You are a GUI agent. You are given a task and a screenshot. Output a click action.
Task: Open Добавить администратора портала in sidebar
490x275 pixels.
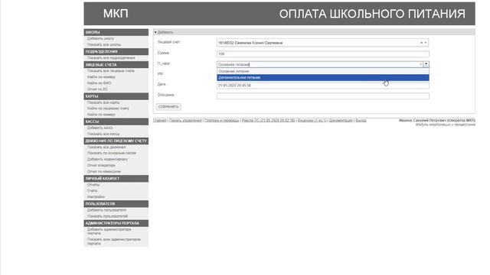tap(109, 231)
